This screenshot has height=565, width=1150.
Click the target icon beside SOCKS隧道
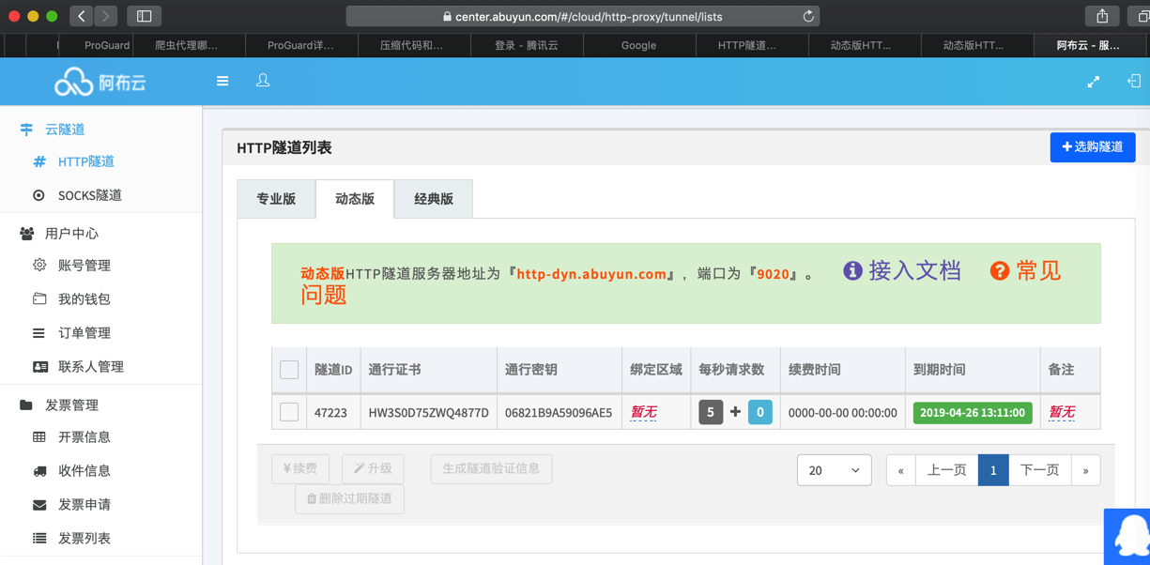[38, 195]
